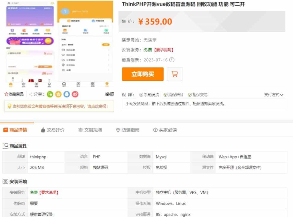Switch to the 交易评价 tab

click(53, 130)
